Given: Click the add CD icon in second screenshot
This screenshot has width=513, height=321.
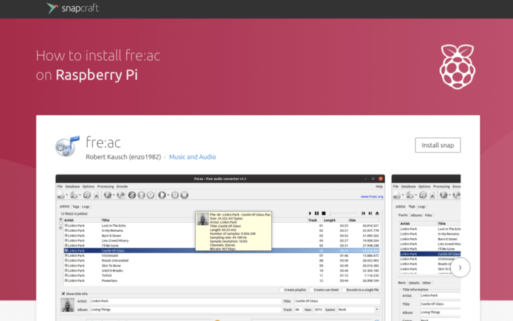Looking at the screenshot, I should pos(410,195).
